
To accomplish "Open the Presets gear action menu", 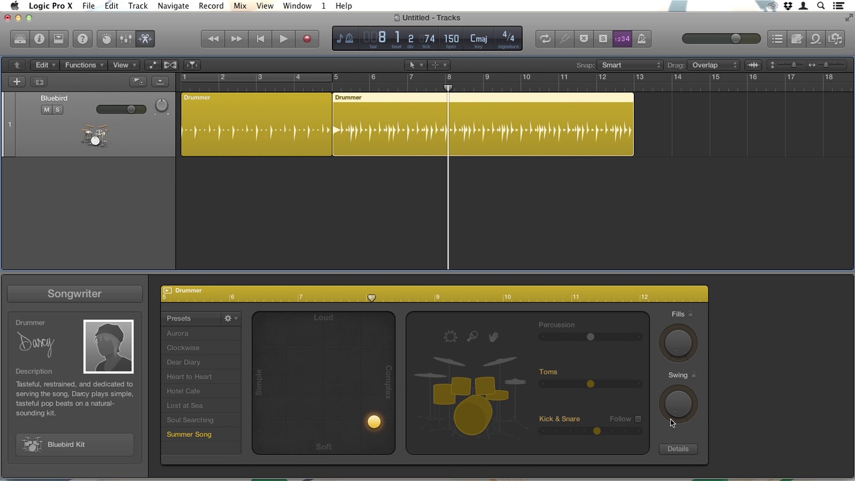I will pos(230,319).
